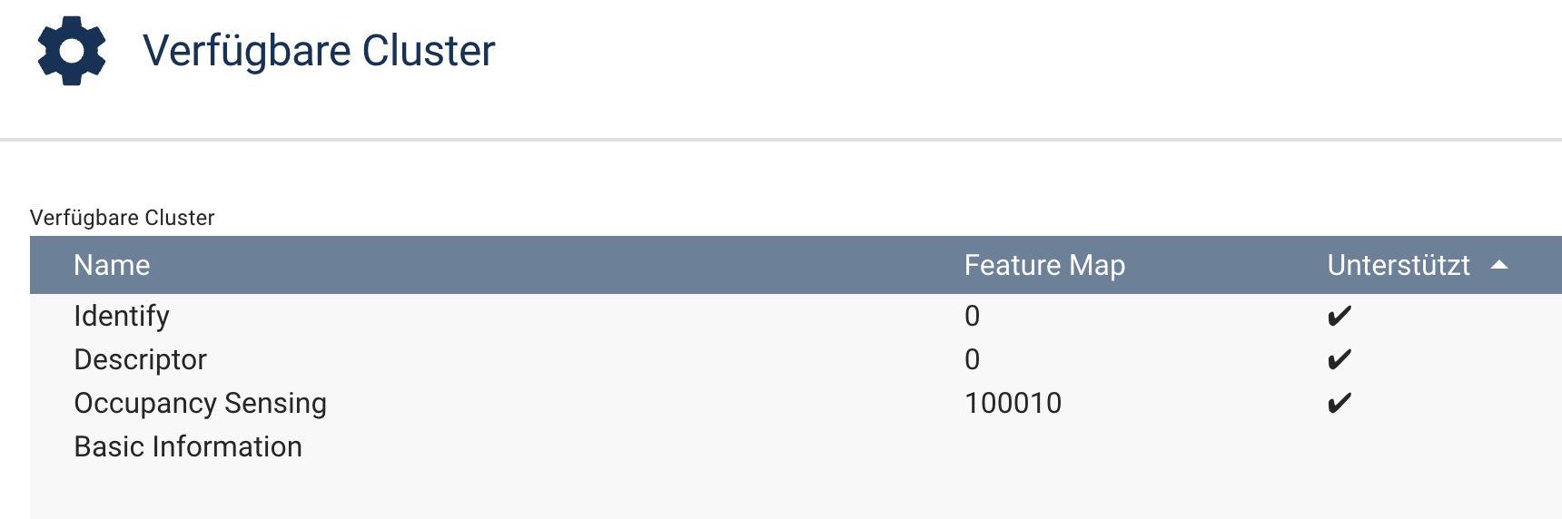This screenshot has height=519, width=1562.
Task: Click the Feature Map value 100010
Action: click(x=1013, y=403)
